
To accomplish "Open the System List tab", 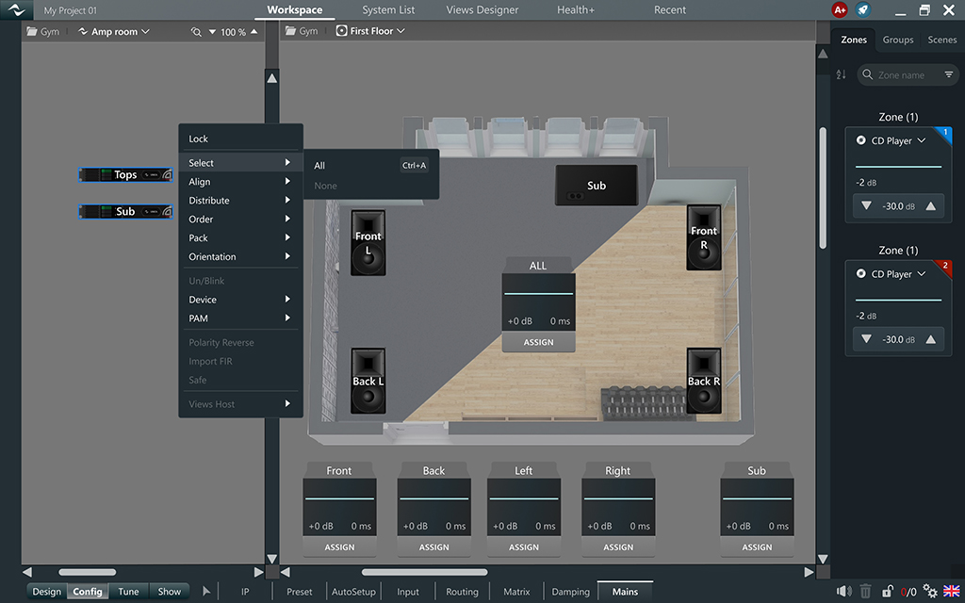I will (x=388, y=10).
